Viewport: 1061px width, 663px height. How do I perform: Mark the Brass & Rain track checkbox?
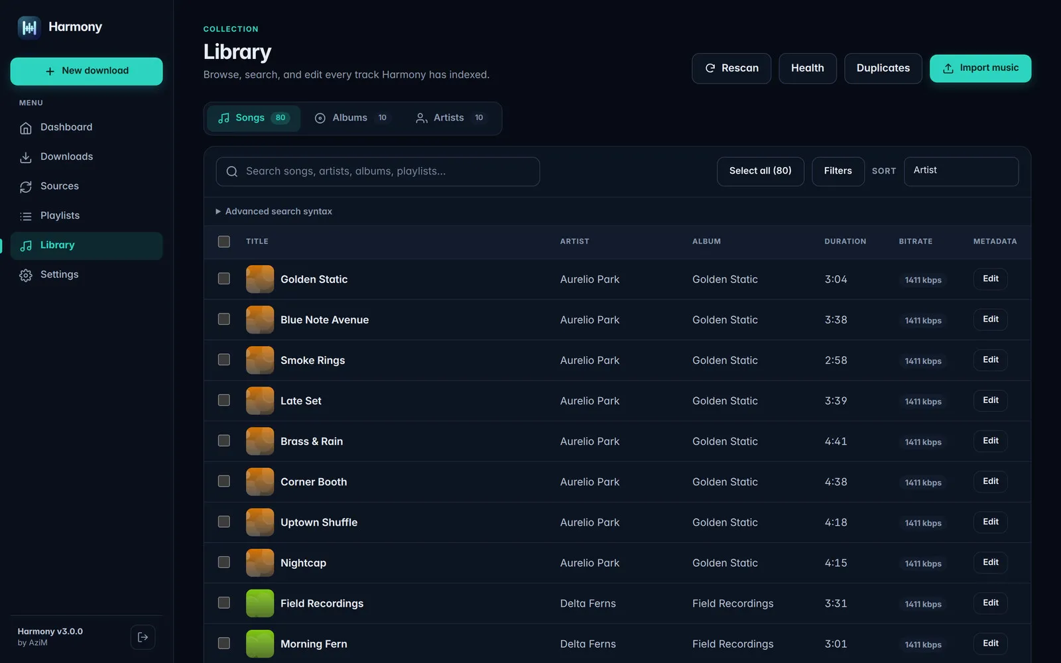click(224, 440)
